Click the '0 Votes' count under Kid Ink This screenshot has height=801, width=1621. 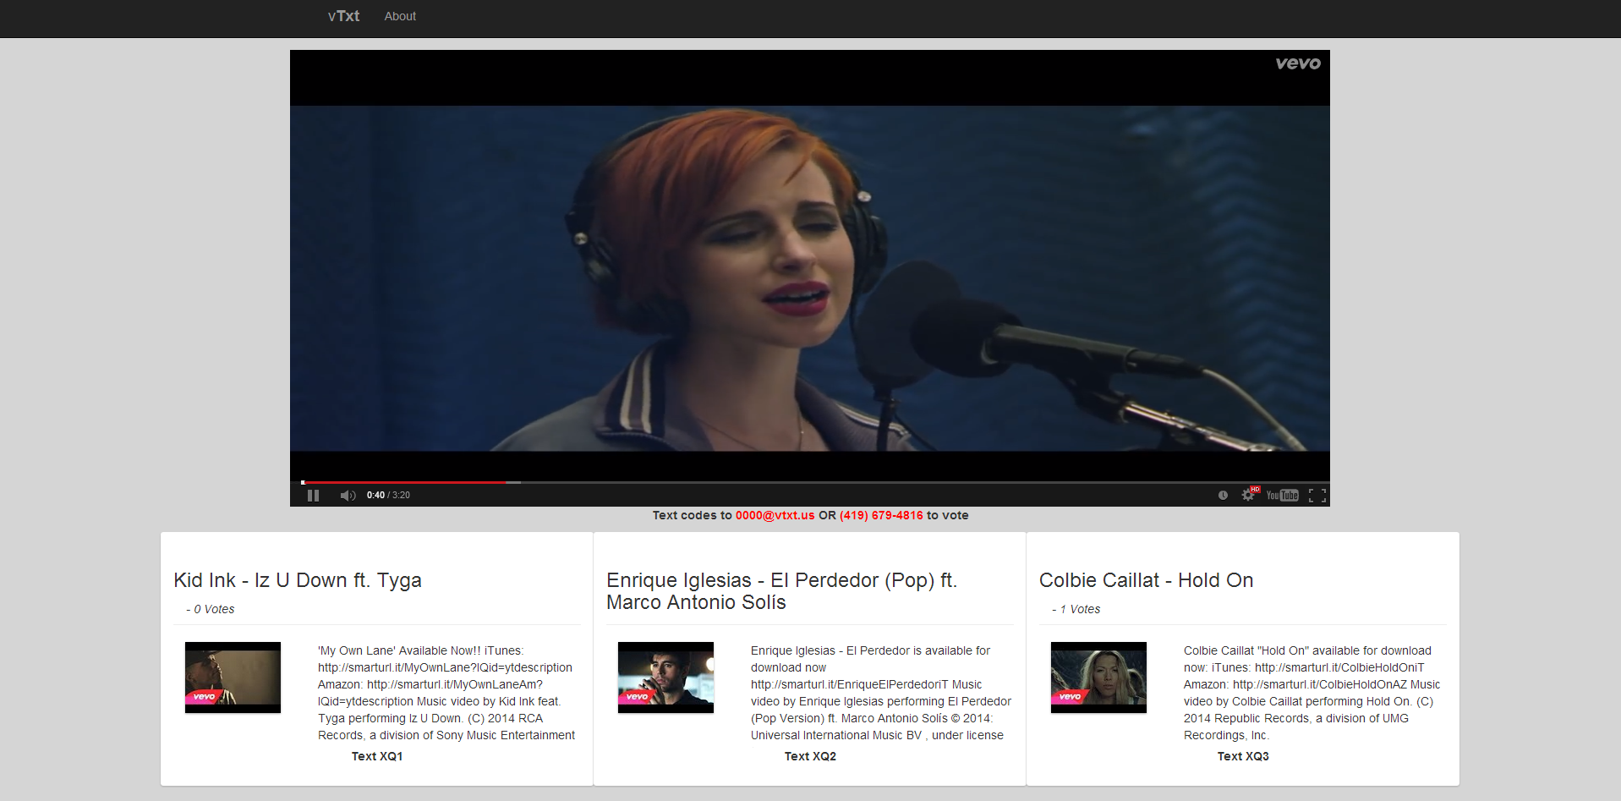tap(214, 609)
